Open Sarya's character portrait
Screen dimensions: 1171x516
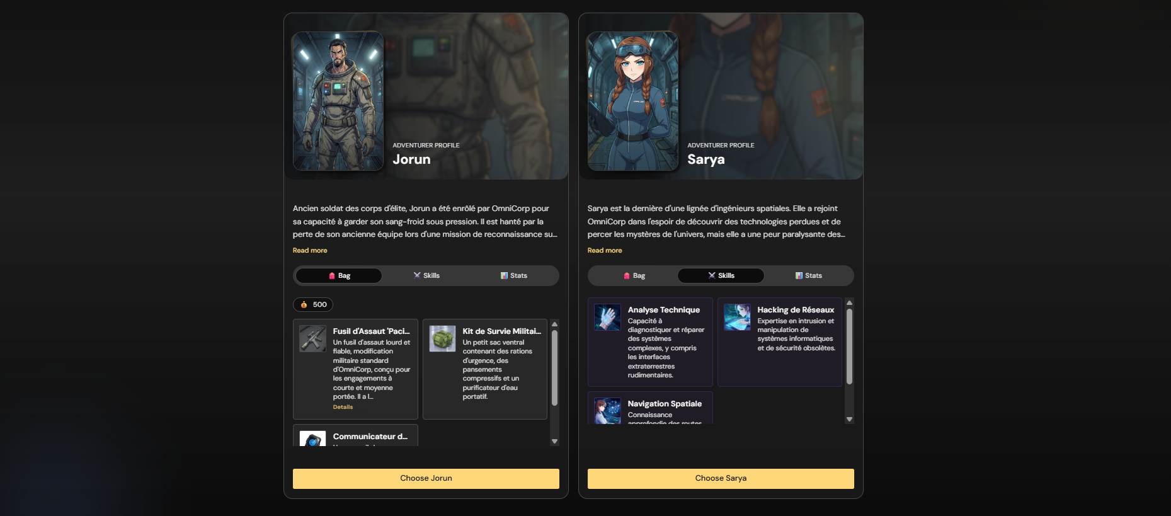click(633, 101)
